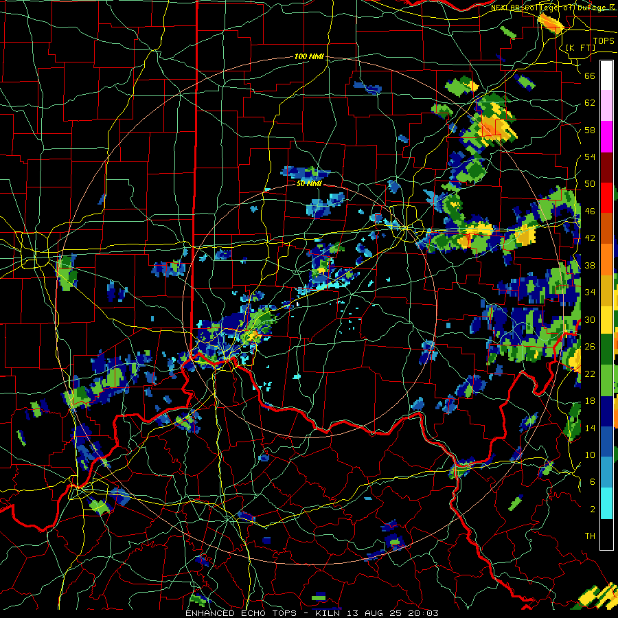The image size is (618, 618).
Task: Click the legend value "10"
Action: point(590,455)
